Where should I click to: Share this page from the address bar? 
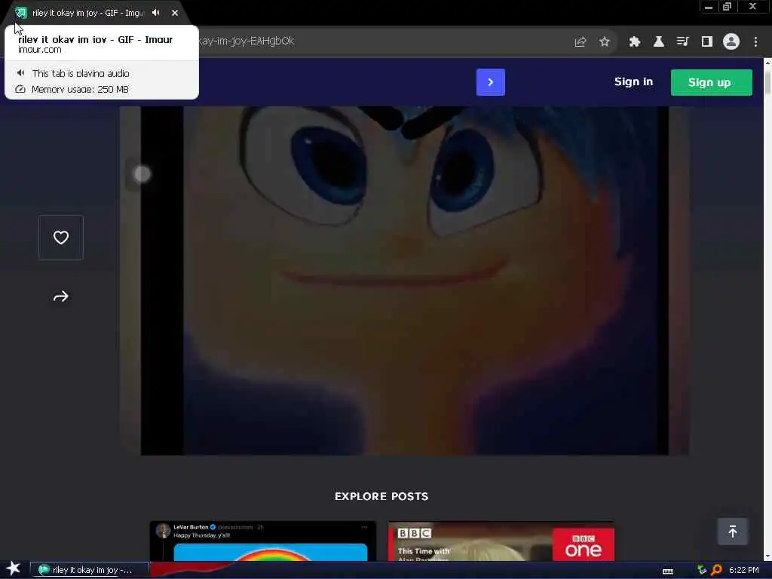(581, 42)
